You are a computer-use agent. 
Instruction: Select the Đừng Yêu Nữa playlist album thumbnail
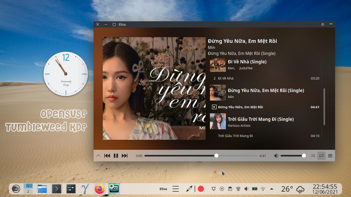pyautogui.click(x=218, y=93)
